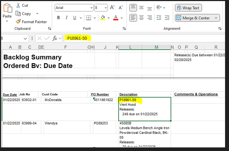
Task: Click the formula bar Cancel X icon
Action: point(39,39)
